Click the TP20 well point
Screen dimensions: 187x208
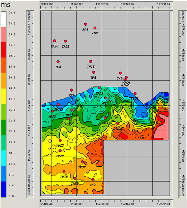point(54,41)
